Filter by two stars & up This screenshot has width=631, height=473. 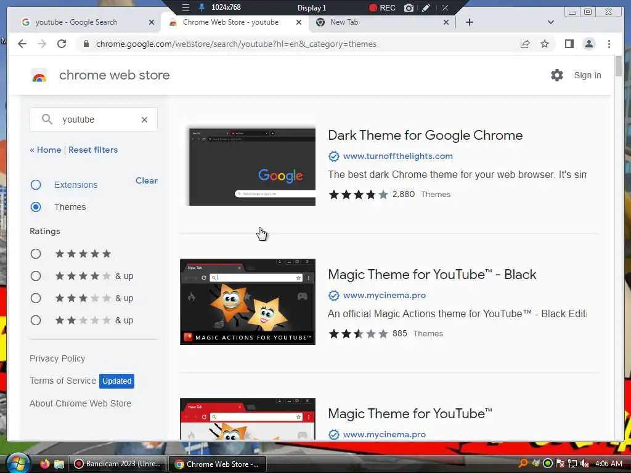coord(36,320)
